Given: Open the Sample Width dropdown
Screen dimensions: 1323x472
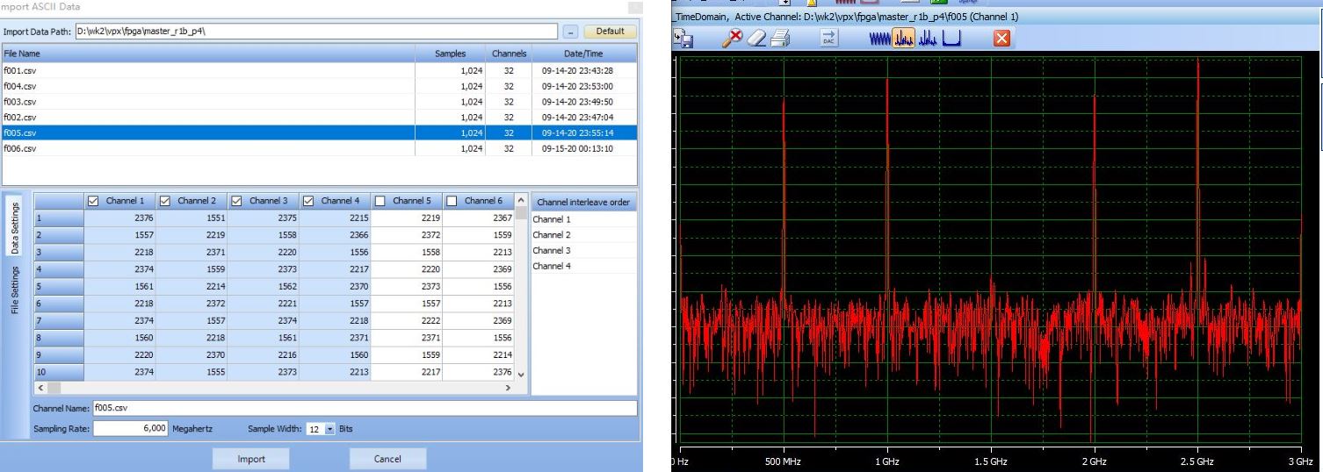Looking at the screenshot, I should [x=330, y=429].
